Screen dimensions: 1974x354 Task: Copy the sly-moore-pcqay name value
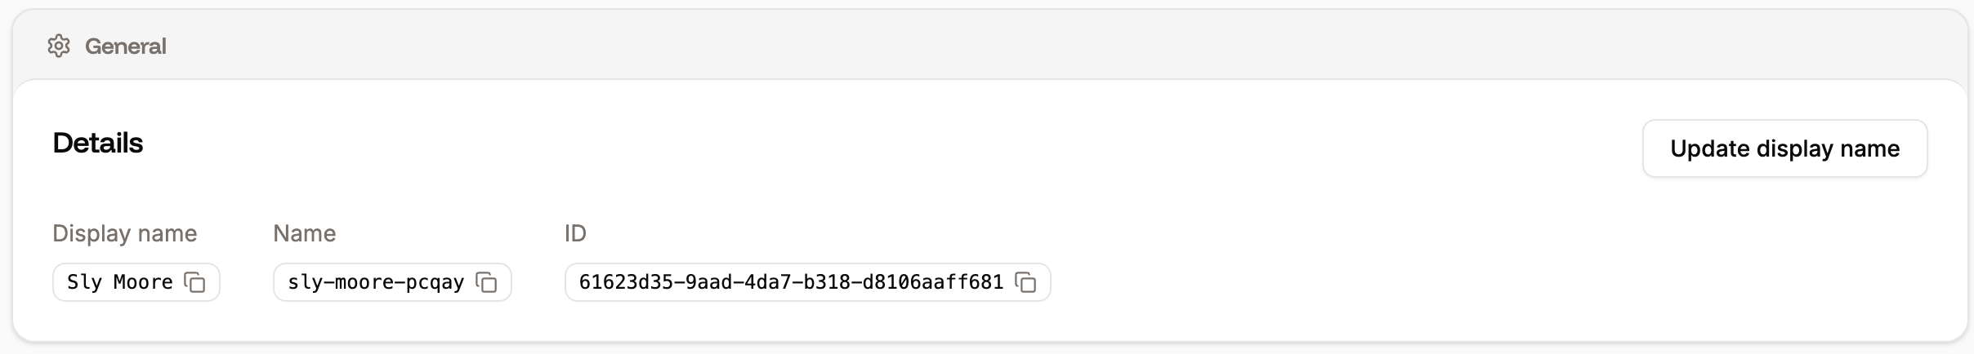486,282
